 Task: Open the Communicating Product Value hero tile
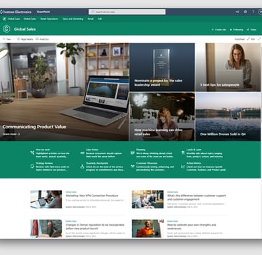[x=64, y=92]
